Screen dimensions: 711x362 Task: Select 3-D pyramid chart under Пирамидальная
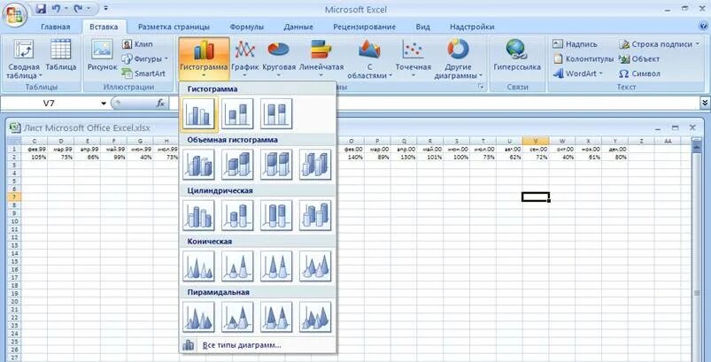point(315,317)
